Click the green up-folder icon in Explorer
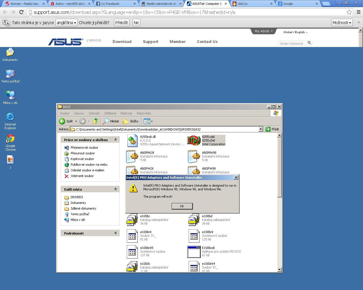 click(x=96, y=121)
